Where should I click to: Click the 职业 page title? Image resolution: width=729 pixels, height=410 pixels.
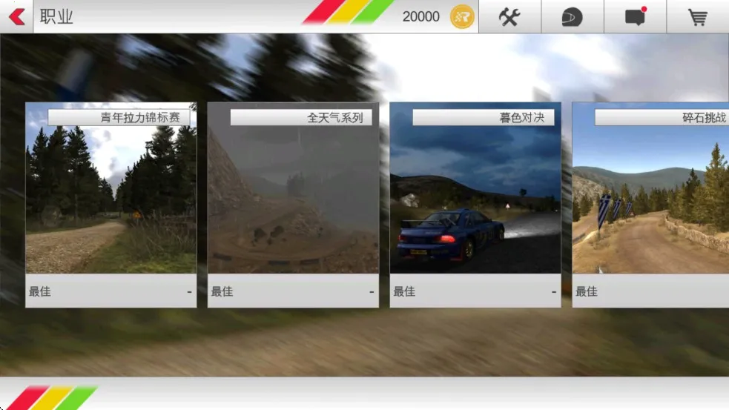[x=57, y=16]
